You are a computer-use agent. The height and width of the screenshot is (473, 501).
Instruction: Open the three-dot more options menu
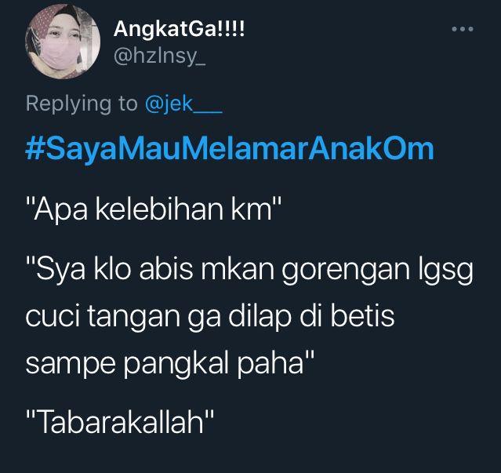click(463, 29)
